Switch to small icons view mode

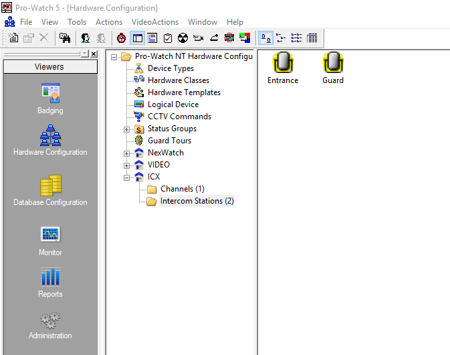(281, 38)
